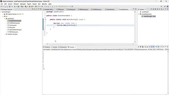Toggle Show Console on Standard Out change
169x95 pixels.
coord(151,47)
